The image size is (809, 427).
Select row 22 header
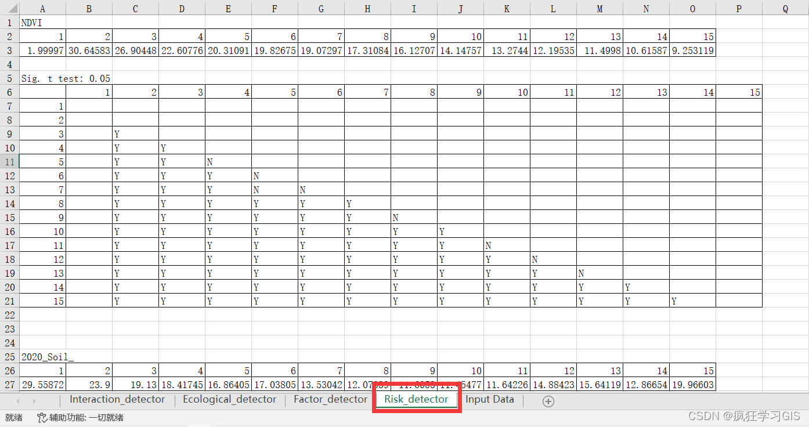9,315
